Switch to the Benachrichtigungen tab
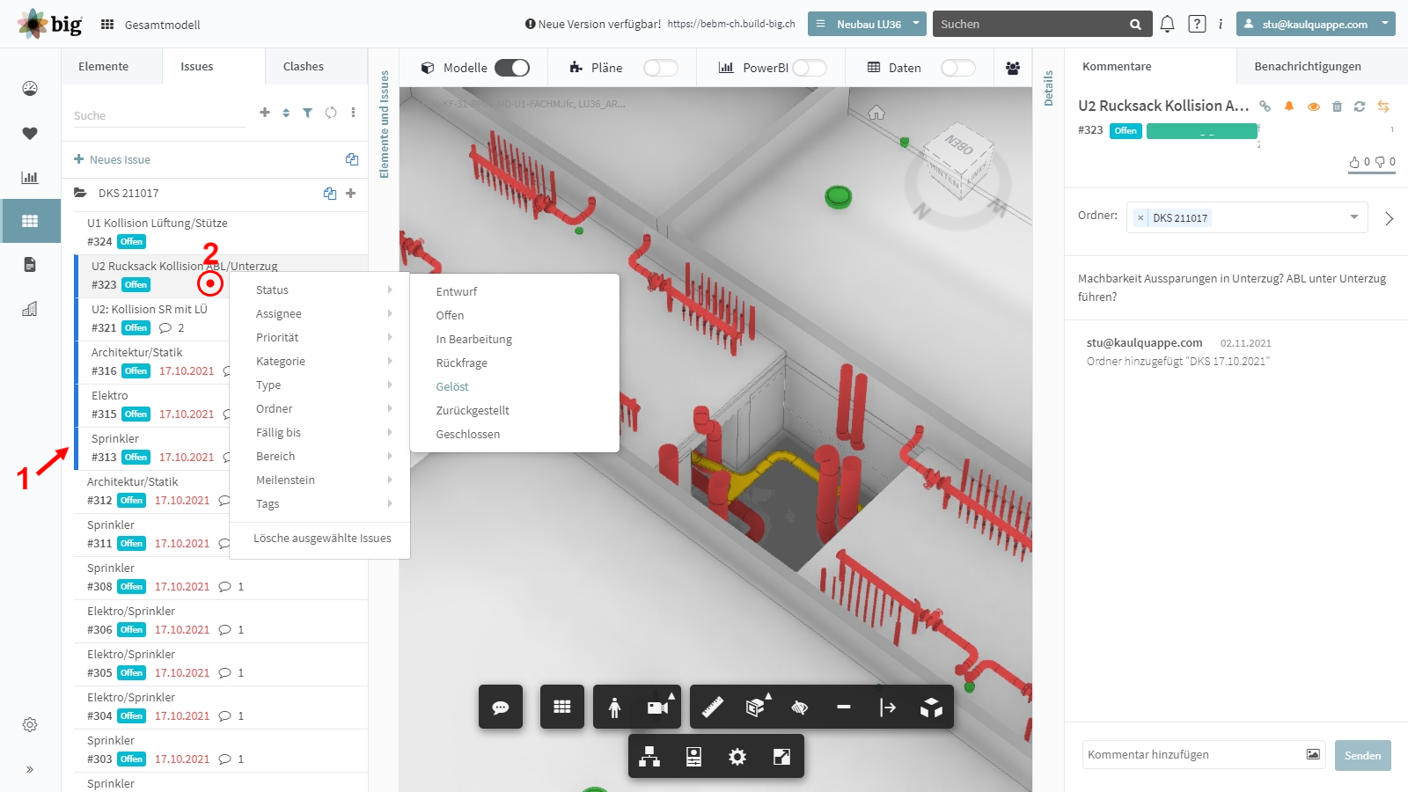 pos(1308,66)
